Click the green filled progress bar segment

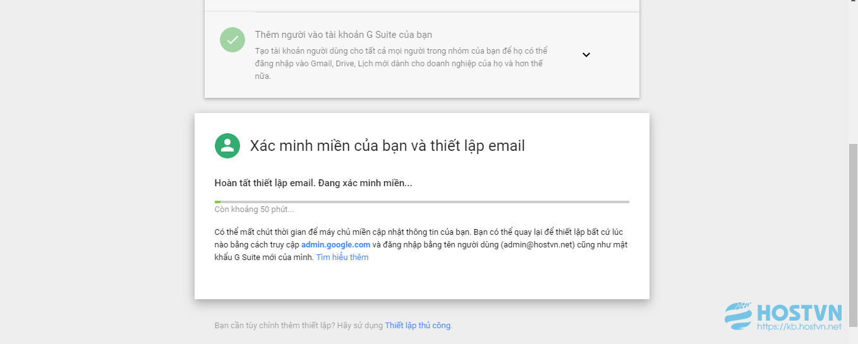(218, 202)
